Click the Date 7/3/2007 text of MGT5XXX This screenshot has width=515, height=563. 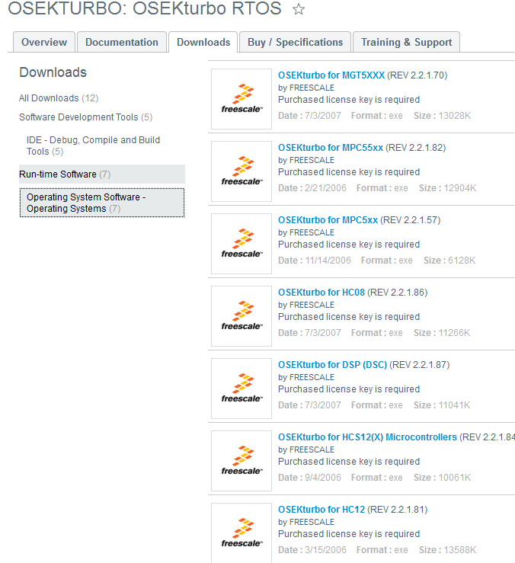coord(309,116)
